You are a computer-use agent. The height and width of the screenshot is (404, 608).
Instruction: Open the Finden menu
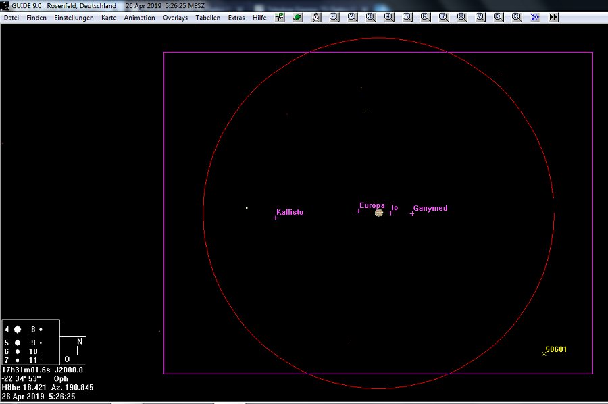click(x=36, y=18)
